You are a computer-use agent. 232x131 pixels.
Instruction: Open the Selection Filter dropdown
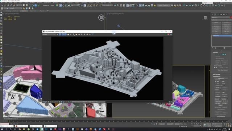(x=19, y=5)
